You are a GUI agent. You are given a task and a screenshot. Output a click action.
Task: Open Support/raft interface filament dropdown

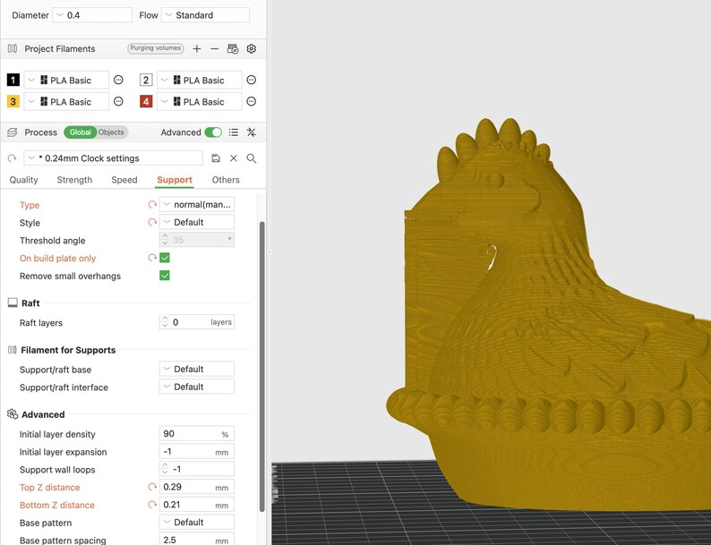pyautogui.click(x=197, y=387)
